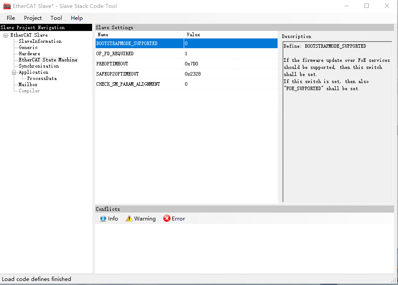Click the Slave Project Navigation header
Image resolution: width=398 pixels, height=285 pixels.
tap(46, 27)
